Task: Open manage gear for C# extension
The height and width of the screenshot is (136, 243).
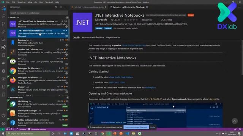Action: 66,64
